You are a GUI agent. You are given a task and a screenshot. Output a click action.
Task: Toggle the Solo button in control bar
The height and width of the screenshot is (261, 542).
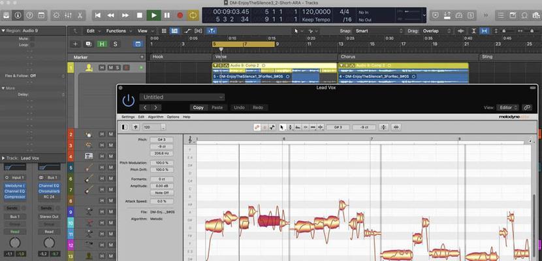pos(470,15)
